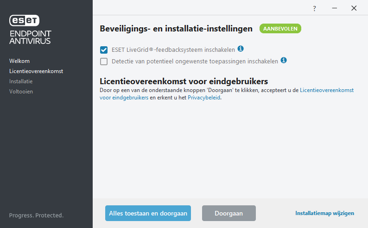Enable detection of potentially unwanted applications checkbox
The image size is (368, 228).
(x=104, y=61)
